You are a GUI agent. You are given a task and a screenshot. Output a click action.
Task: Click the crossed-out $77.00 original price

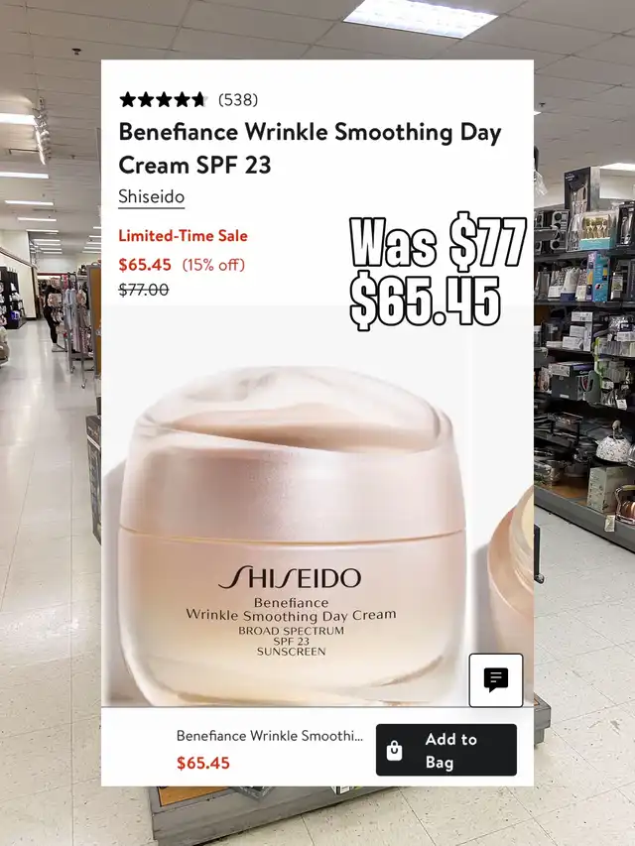click(x=144, y=290)
